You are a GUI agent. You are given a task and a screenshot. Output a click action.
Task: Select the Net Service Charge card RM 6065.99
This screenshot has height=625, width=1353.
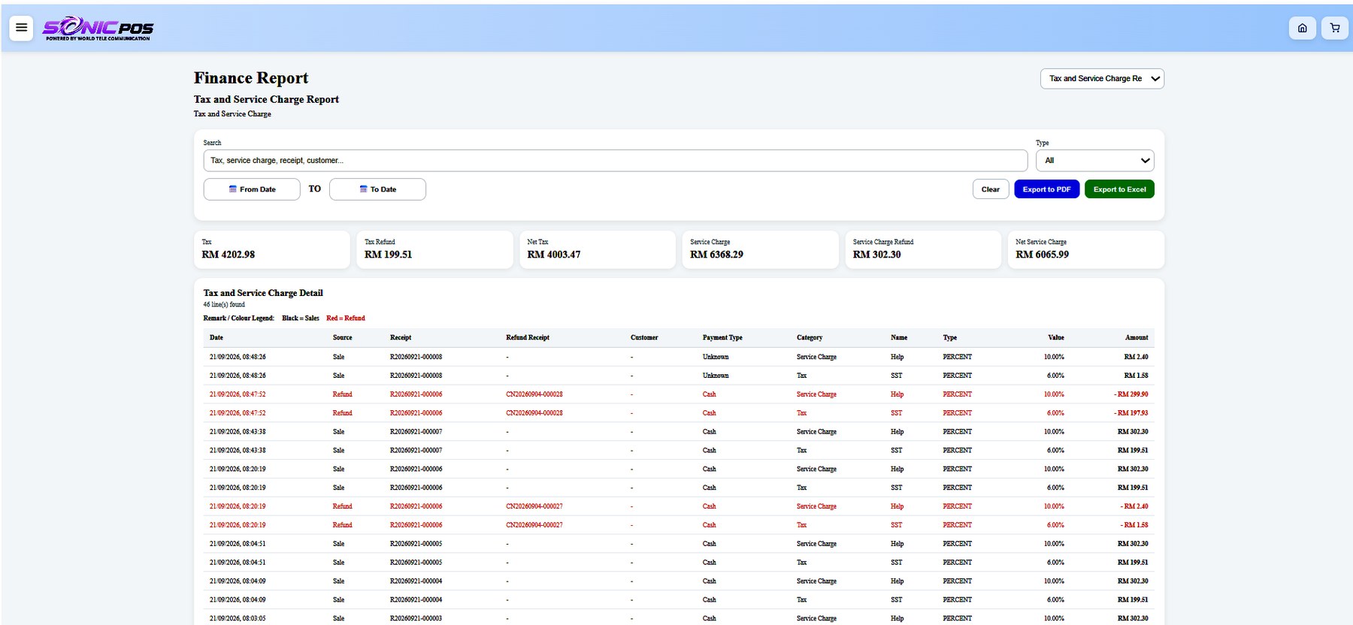click(1086, 249)
